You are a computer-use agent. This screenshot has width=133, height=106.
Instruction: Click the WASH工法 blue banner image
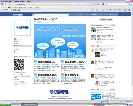point(60,41)
